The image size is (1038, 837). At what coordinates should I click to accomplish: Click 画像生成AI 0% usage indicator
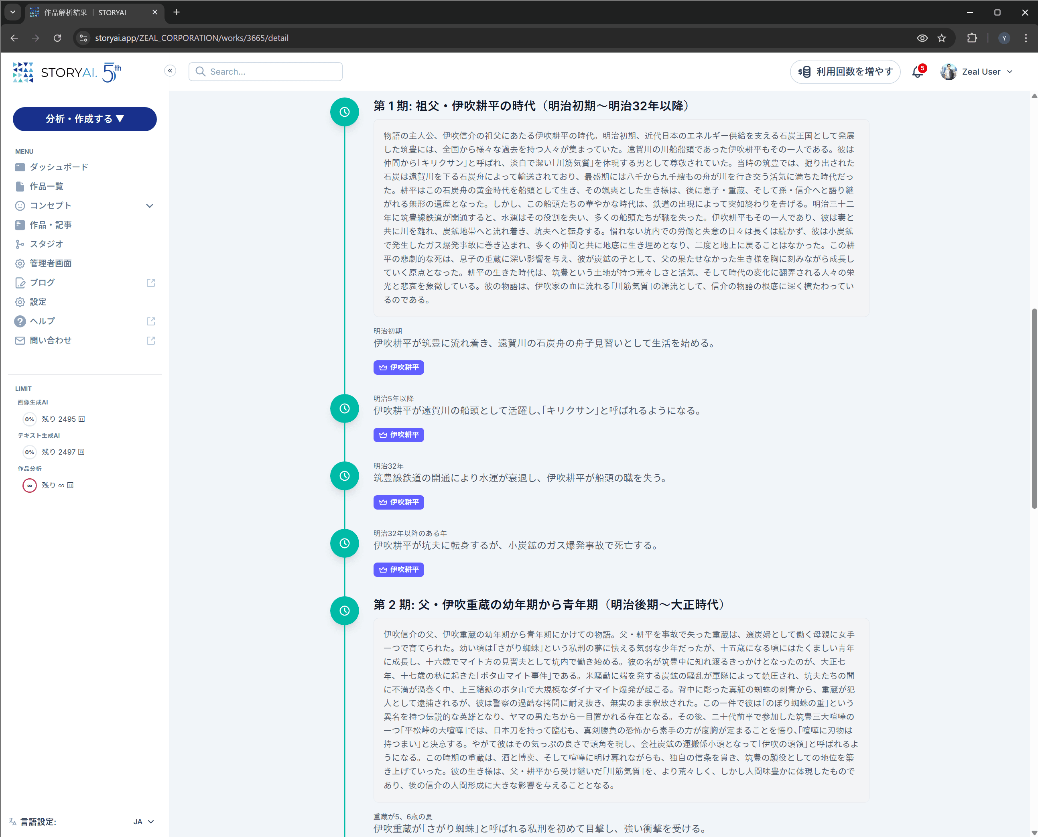[29, 419]
